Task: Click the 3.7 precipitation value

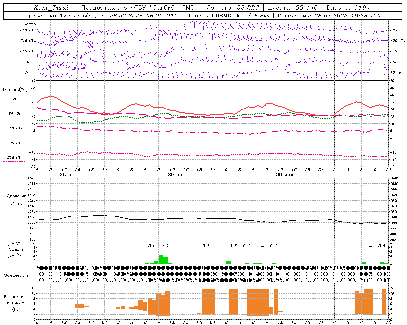Action: point(165,246)
